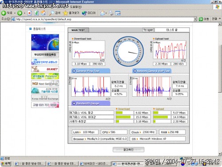Click the Try again button
This screenshot has width=222, height=167.
pyautogui.click(x=148, y=30)
